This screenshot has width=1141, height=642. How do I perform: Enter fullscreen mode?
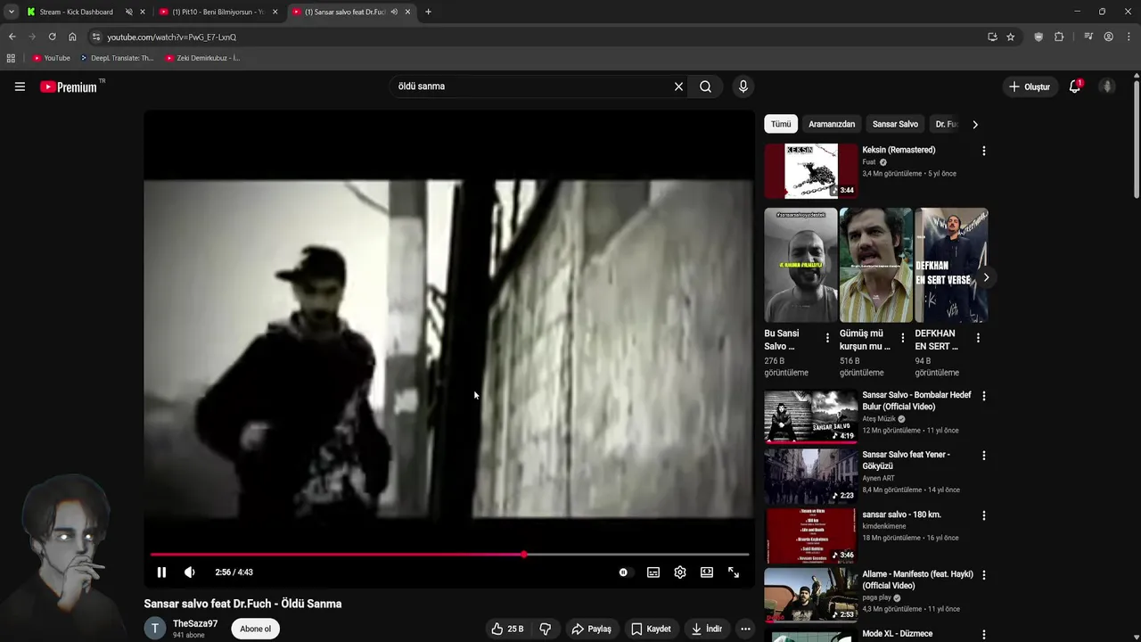click(734, 572)
